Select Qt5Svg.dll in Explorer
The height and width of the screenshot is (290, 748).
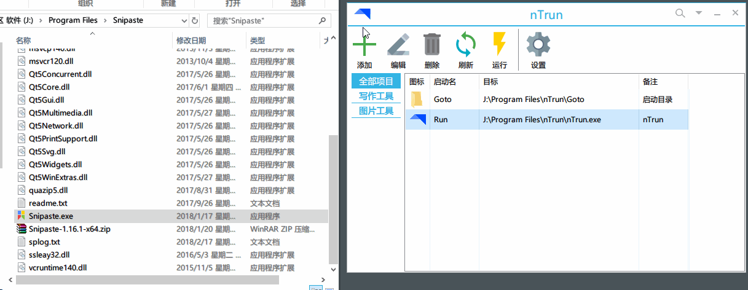coord(47,152)
